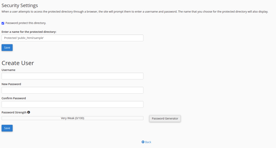Click the 'Enter a name for the protected directory' label
Screen dimensions: 276x148
[x=29, y=32]
